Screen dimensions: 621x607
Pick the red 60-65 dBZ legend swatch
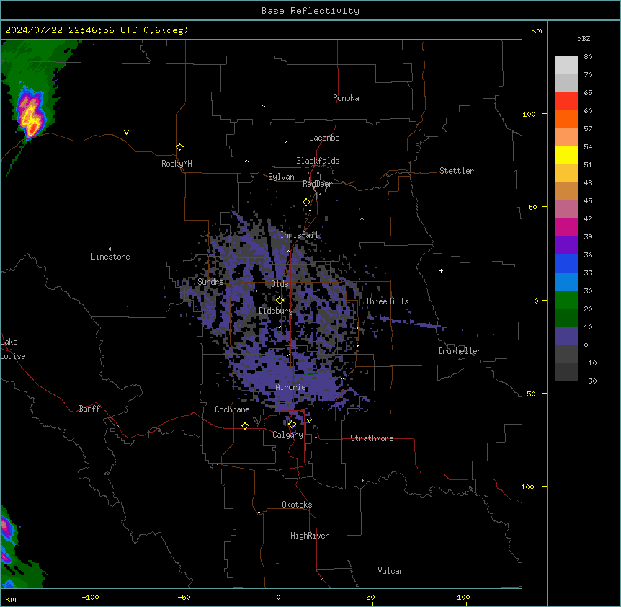coord(566,101)
